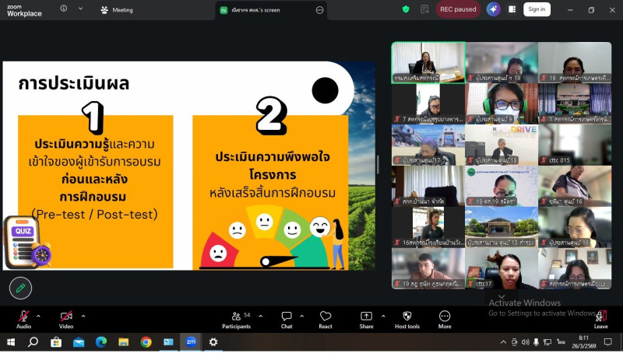
Task: Start video with the Video button
Action: point(66,319)
